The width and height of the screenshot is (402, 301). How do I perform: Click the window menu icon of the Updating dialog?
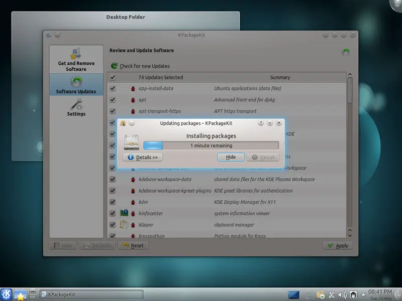pyautogui.click(x=123, y=123)
